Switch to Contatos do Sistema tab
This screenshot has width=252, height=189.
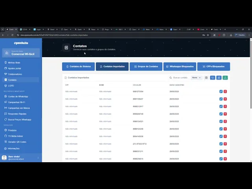point(78,67)
